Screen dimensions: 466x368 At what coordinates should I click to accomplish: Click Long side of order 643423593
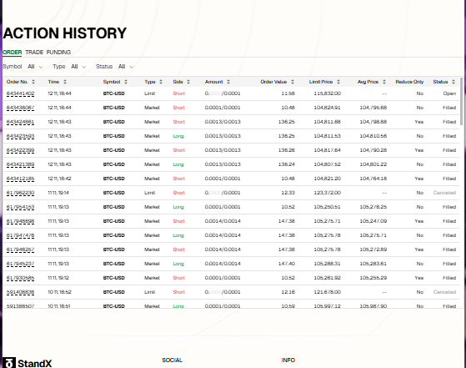coord(178,136)
